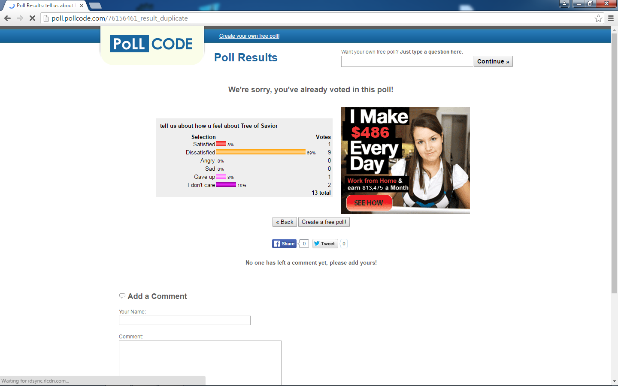Screen dimensions: 618x386
Task: Click the « Back button
Action: (x=285, y=222)
